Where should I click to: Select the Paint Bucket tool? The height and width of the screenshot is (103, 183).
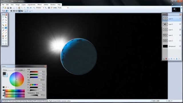click(3, 28)
